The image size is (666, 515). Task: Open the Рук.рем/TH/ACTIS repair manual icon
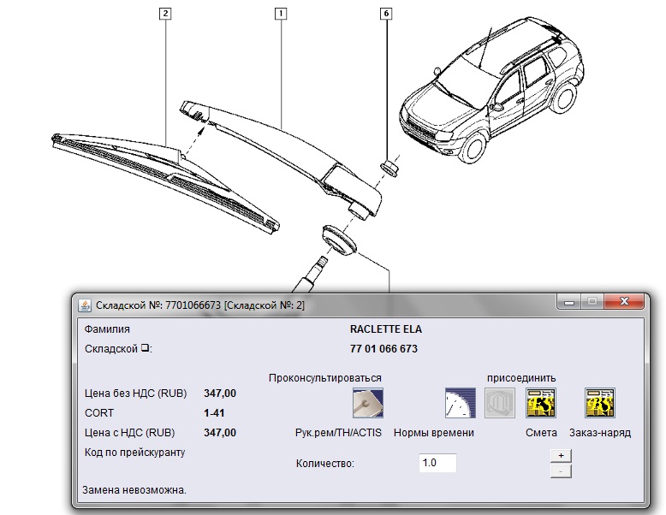click(368, 402)
